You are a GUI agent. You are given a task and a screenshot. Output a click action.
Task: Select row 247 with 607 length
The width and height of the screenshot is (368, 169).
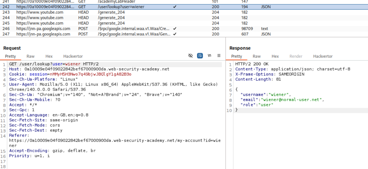pyautogui.click(x=245, y=34)
